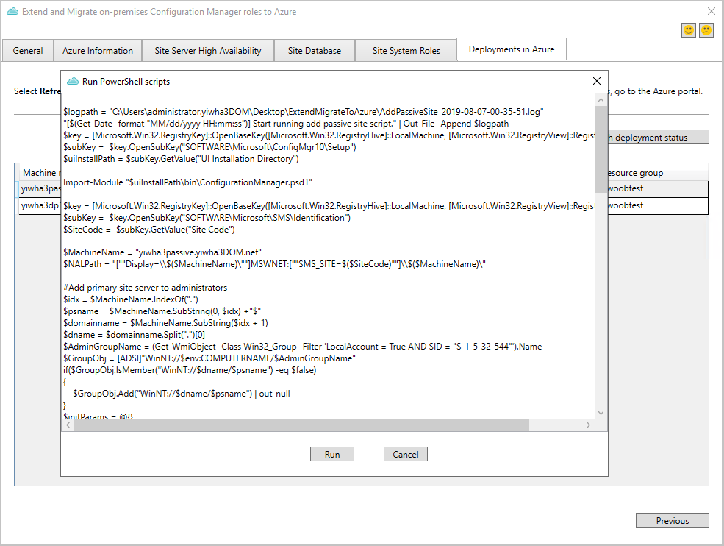Click the frowning negative feedback icon
The image size is (724, 546).
[x=706, y=29]
